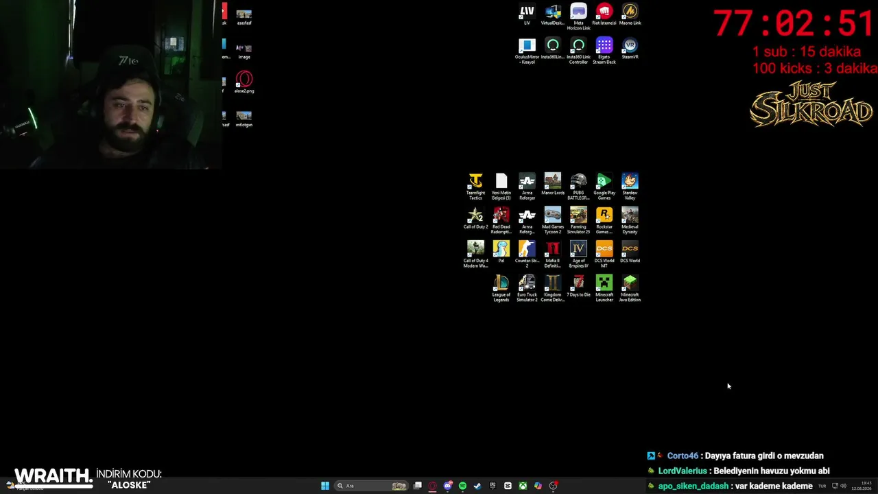Image resolution: width=878 pixels, height=494 pixels.
Task: Select the desktop file named image
Action: [244, 51]
